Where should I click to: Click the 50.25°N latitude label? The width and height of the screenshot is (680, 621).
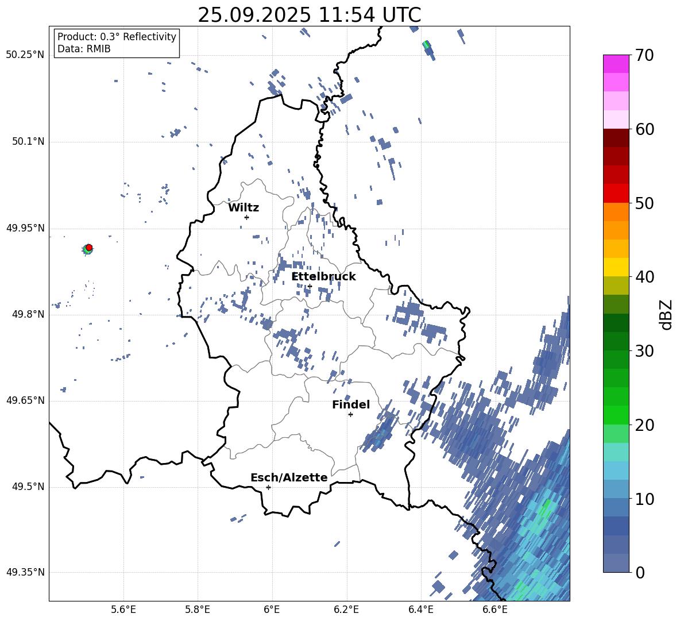(x=25, y=55)
